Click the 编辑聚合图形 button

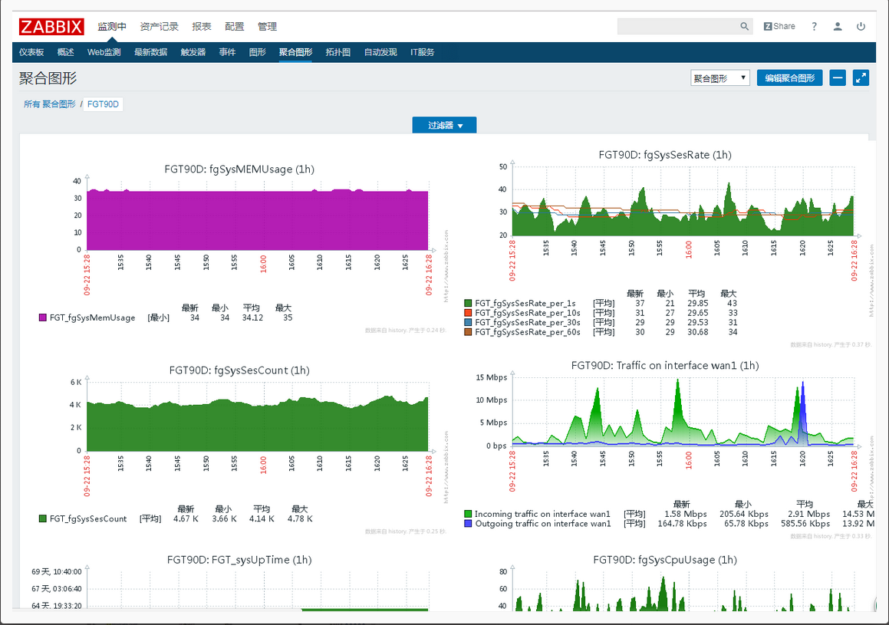(789, 78)
